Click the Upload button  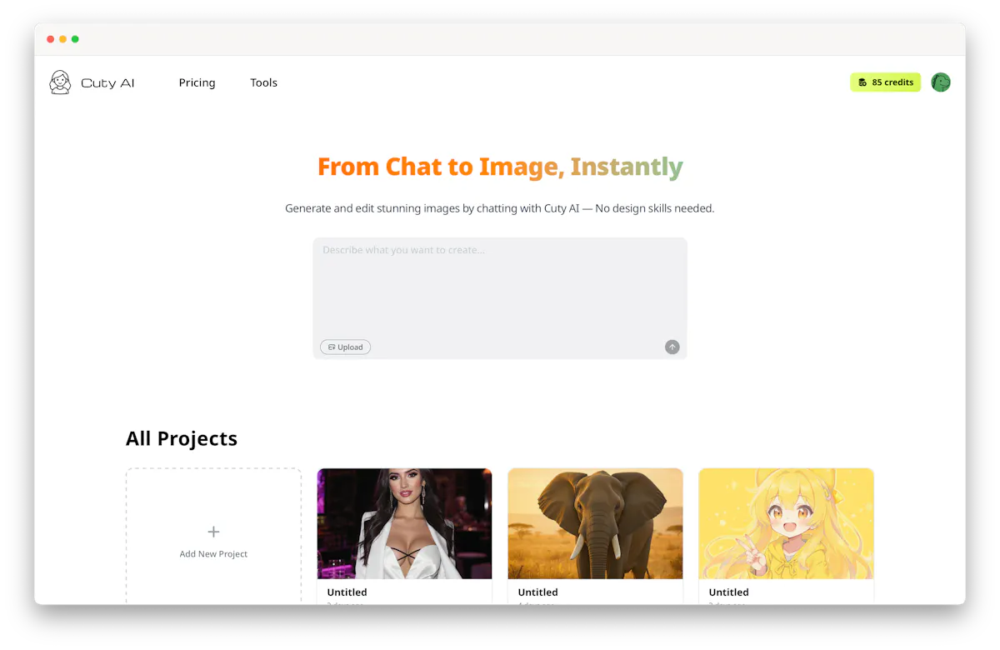345,347
